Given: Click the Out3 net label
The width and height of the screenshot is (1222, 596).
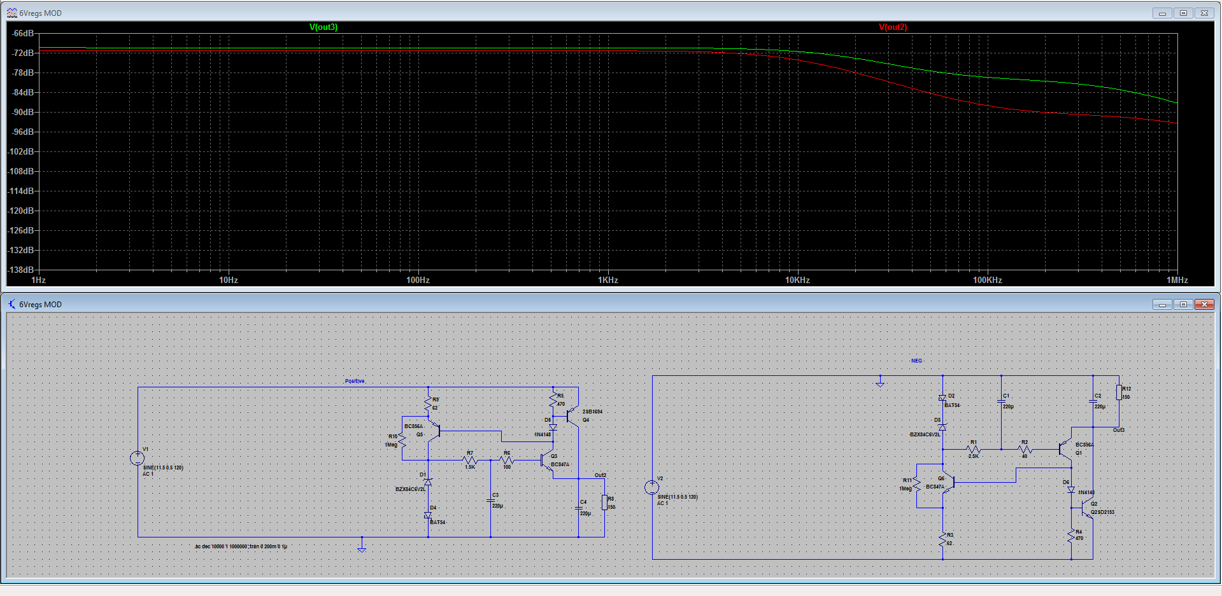Looking at the screenshot, I should pos(1119,430).
